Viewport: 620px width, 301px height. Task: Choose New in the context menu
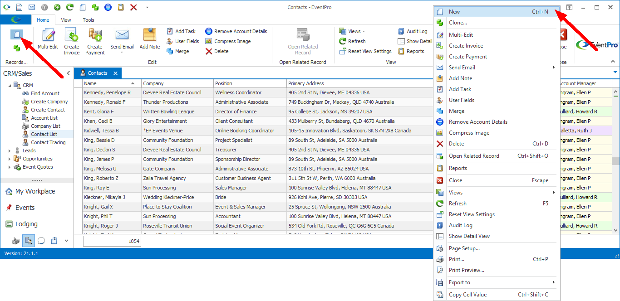pos(497,12)
